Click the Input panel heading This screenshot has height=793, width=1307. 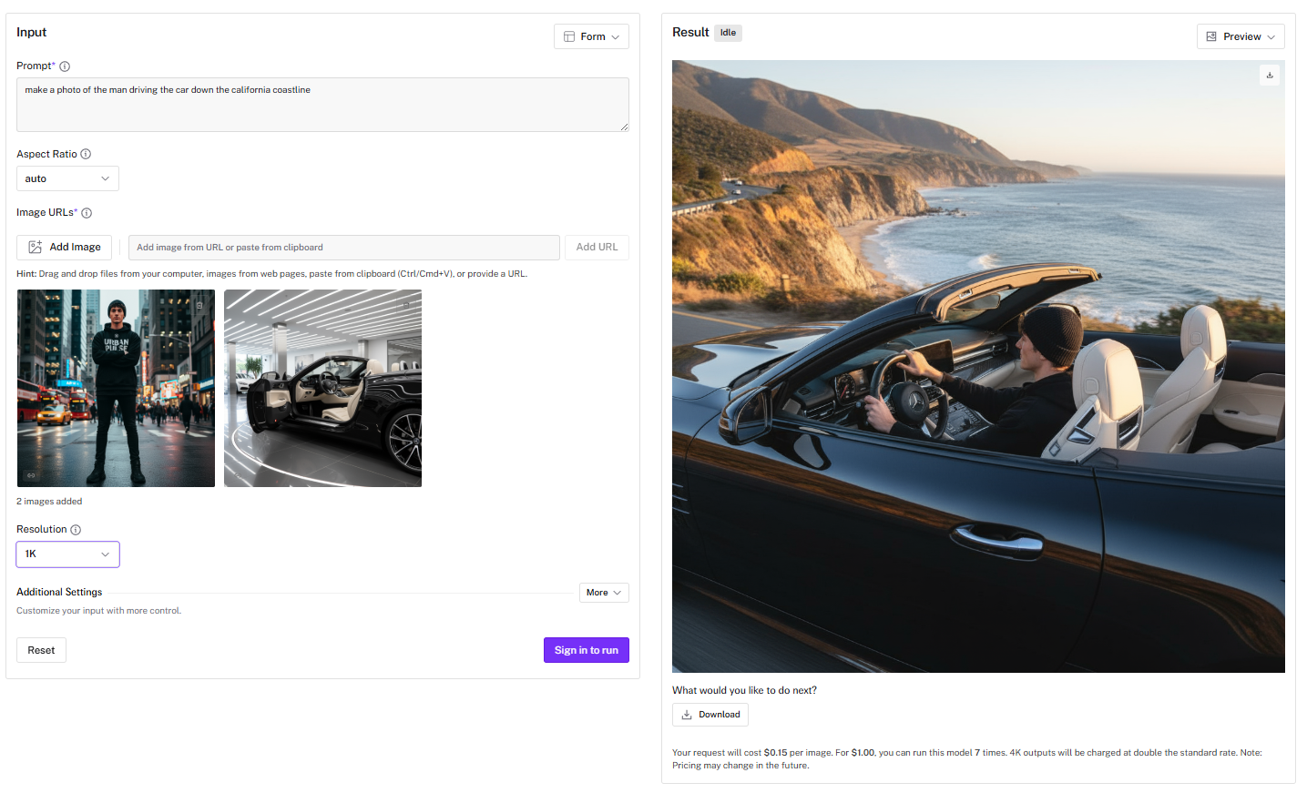[x=31, y=32]
